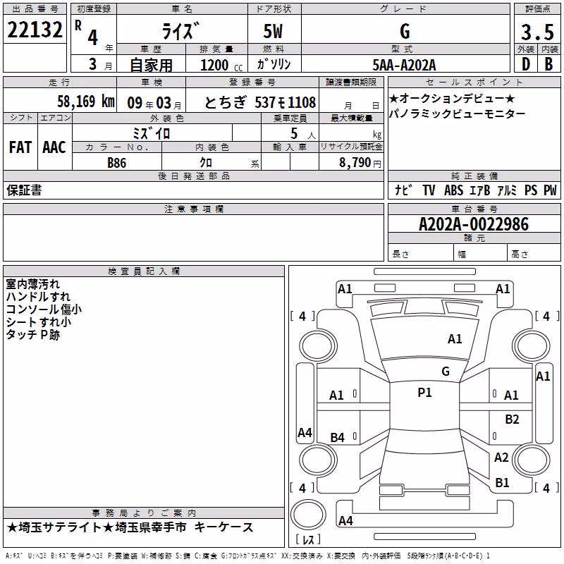
Task: Click the 長さ dimension field
Action: pyautogui.click(x=421, y=252)
